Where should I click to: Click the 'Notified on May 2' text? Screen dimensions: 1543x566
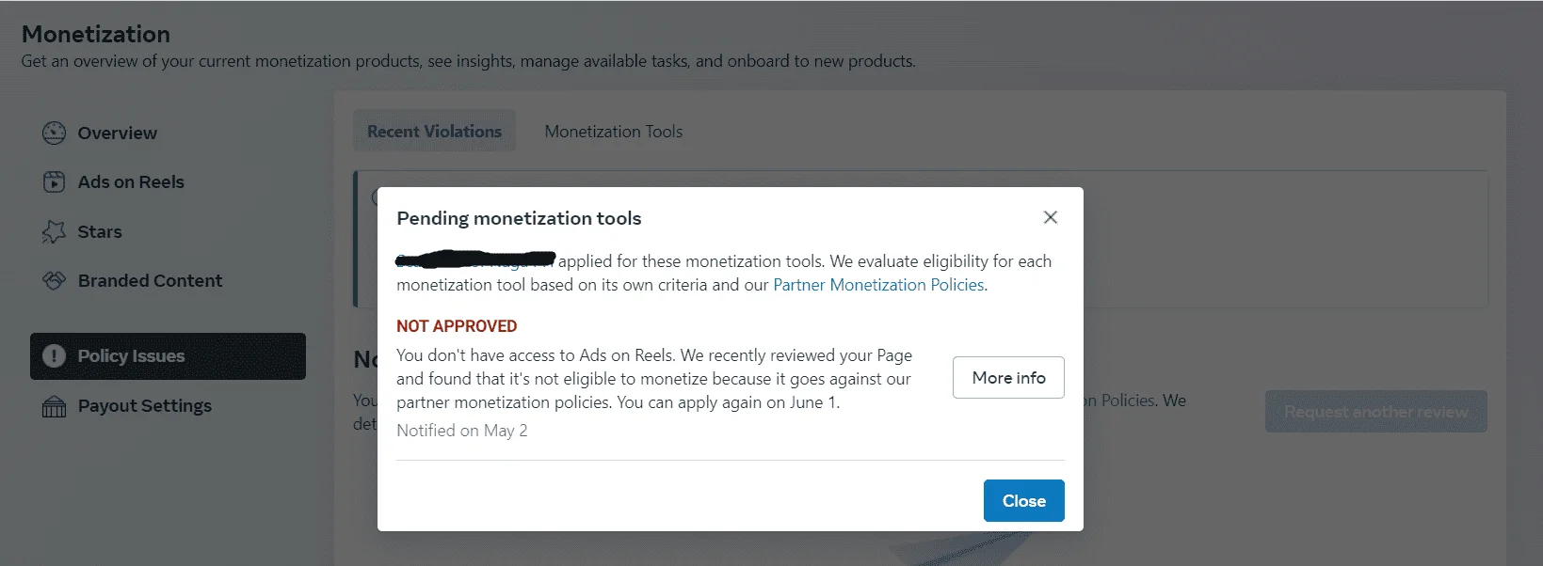(x=461, y=431)
